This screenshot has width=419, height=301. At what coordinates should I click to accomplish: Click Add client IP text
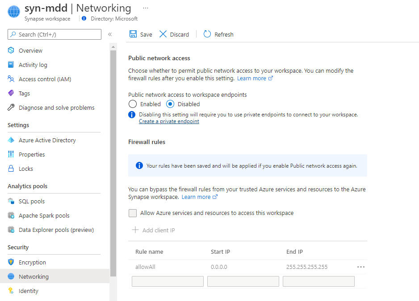[159, 230]
